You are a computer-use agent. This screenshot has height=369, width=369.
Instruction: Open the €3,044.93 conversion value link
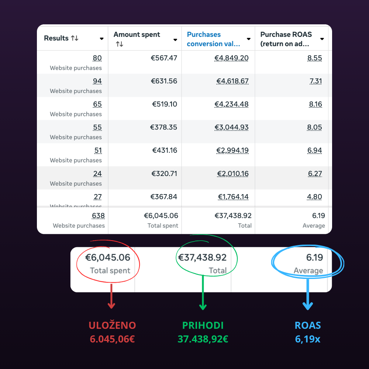point(231,128)
